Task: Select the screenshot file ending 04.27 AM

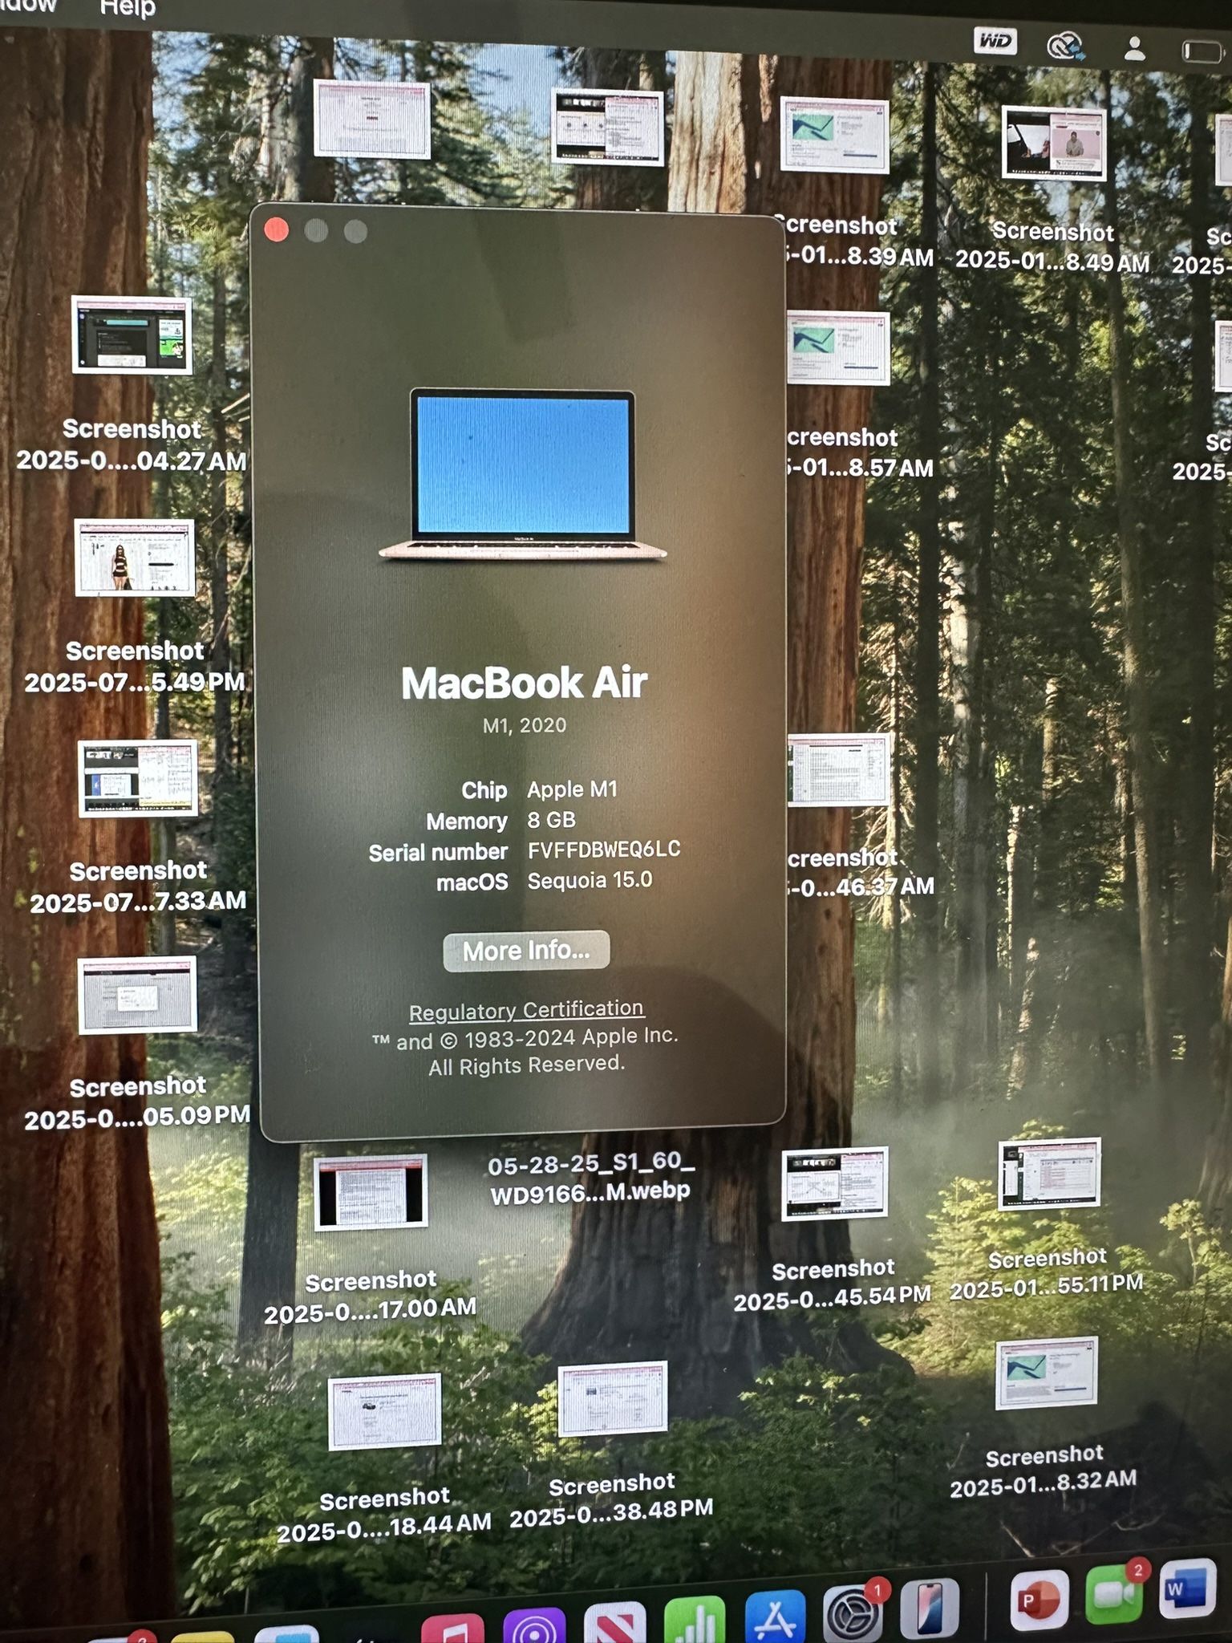Action: (x=132, y=384)
